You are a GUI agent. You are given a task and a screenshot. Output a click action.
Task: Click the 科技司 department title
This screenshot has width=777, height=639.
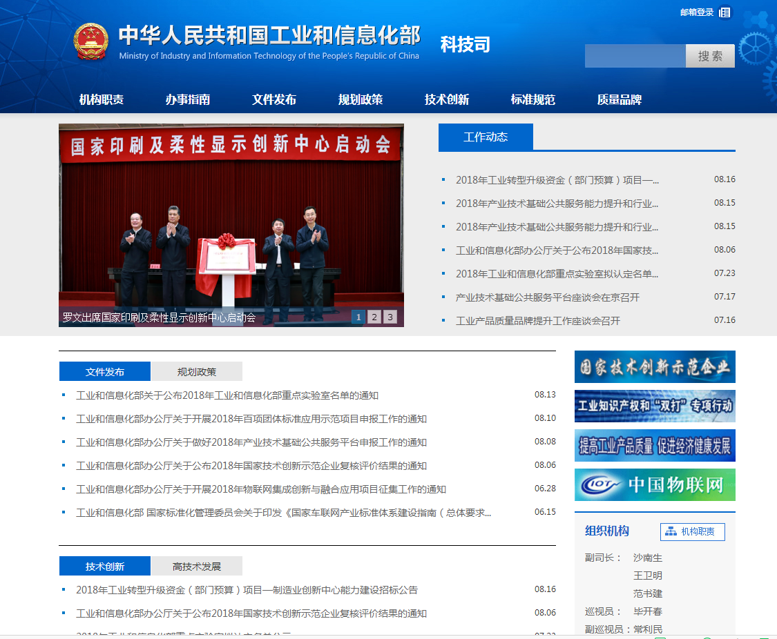tap(466, 44)
